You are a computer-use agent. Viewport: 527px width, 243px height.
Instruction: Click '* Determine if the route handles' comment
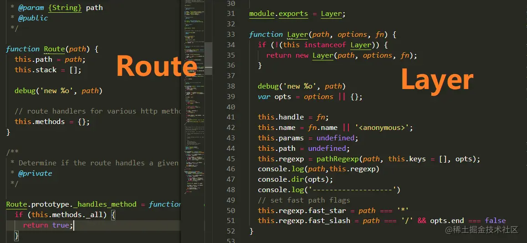pos(94,163)
